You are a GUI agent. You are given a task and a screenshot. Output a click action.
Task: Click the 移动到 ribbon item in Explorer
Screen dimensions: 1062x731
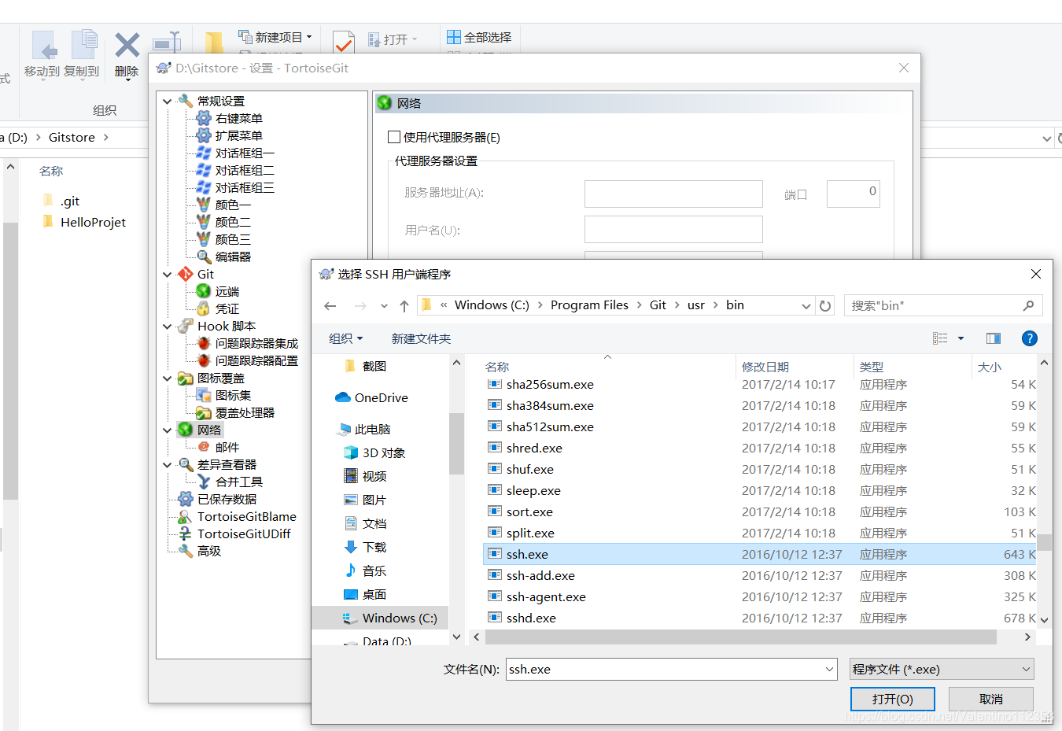pyautogui.click(x=42, y=55)
